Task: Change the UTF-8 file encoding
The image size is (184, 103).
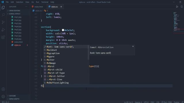Action: coord(146,102)
